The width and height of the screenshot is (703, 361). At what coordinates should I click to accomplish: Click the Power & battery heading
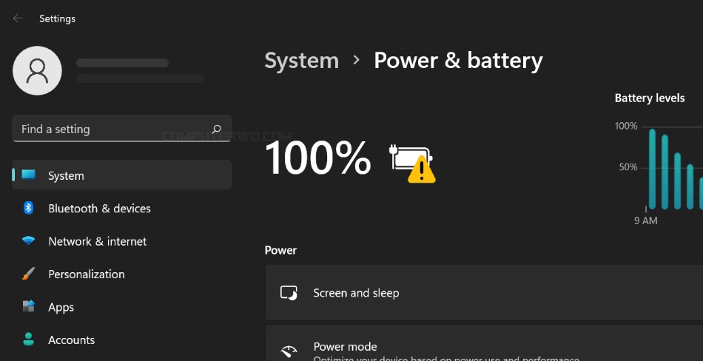(x=458, y=61)
